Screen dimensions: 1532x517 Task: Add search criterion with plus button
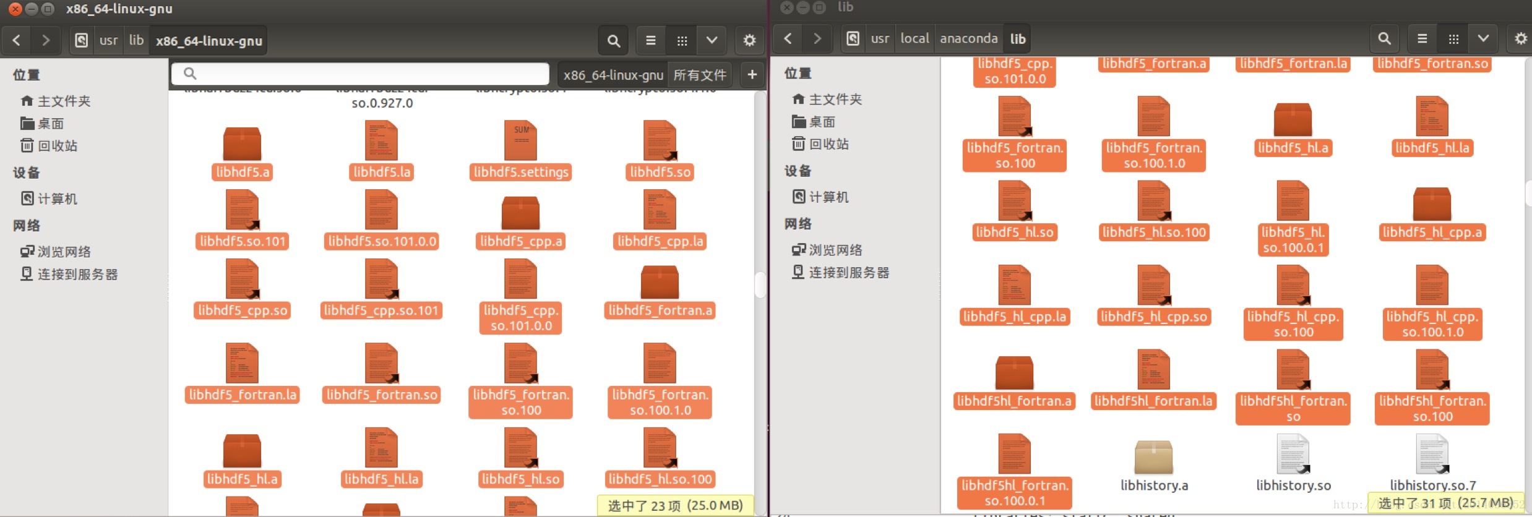coord(752,75)
